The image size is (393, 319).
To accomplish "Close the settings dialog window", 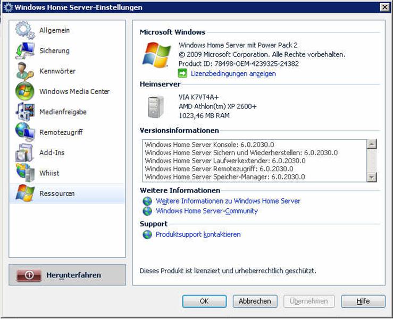I will click(x=384, y=7).
